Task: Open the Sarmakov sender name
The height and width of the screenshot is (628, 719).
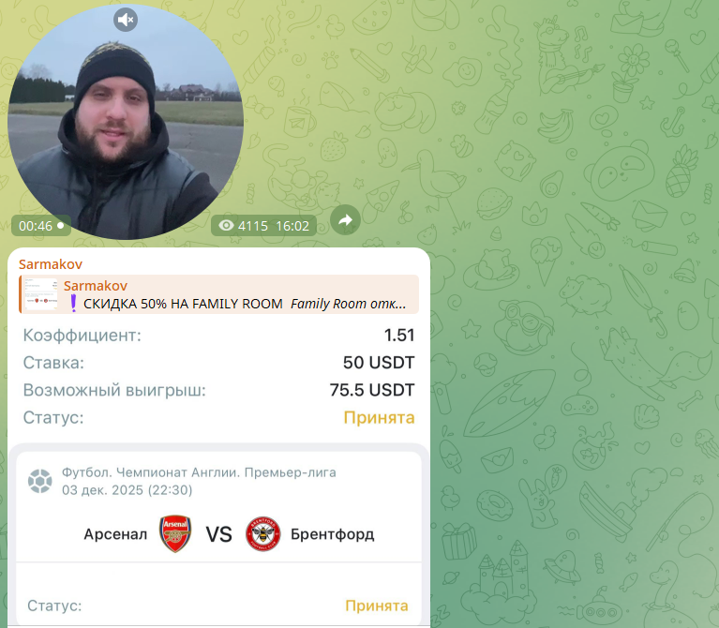Action: pos(51,264)
